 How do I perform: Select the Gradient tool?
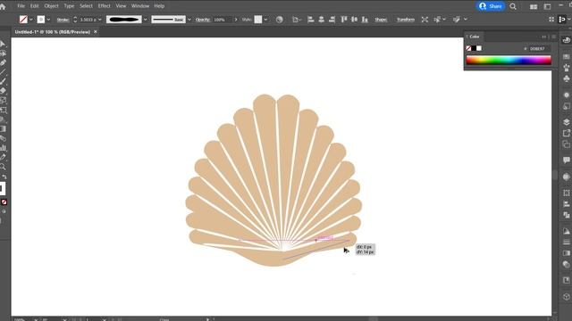[3, 128]
